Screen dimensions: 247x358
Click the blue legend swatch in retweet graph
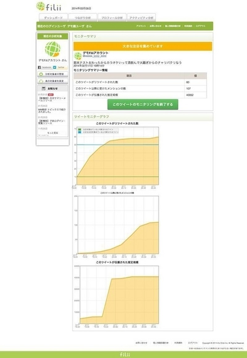pyautogui.click(x=79, y=132)
